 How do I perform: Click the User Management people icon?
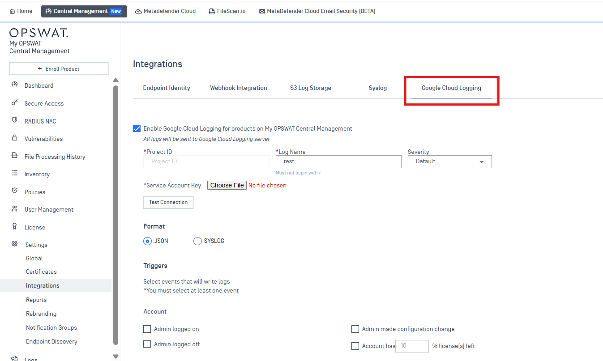click(x=14, y=209)
